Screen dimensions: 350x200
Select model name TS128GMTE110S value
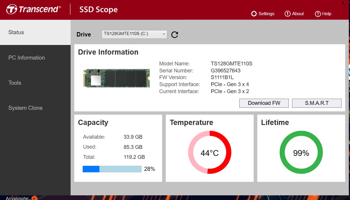pyautogui.click(x=231, y=64)
